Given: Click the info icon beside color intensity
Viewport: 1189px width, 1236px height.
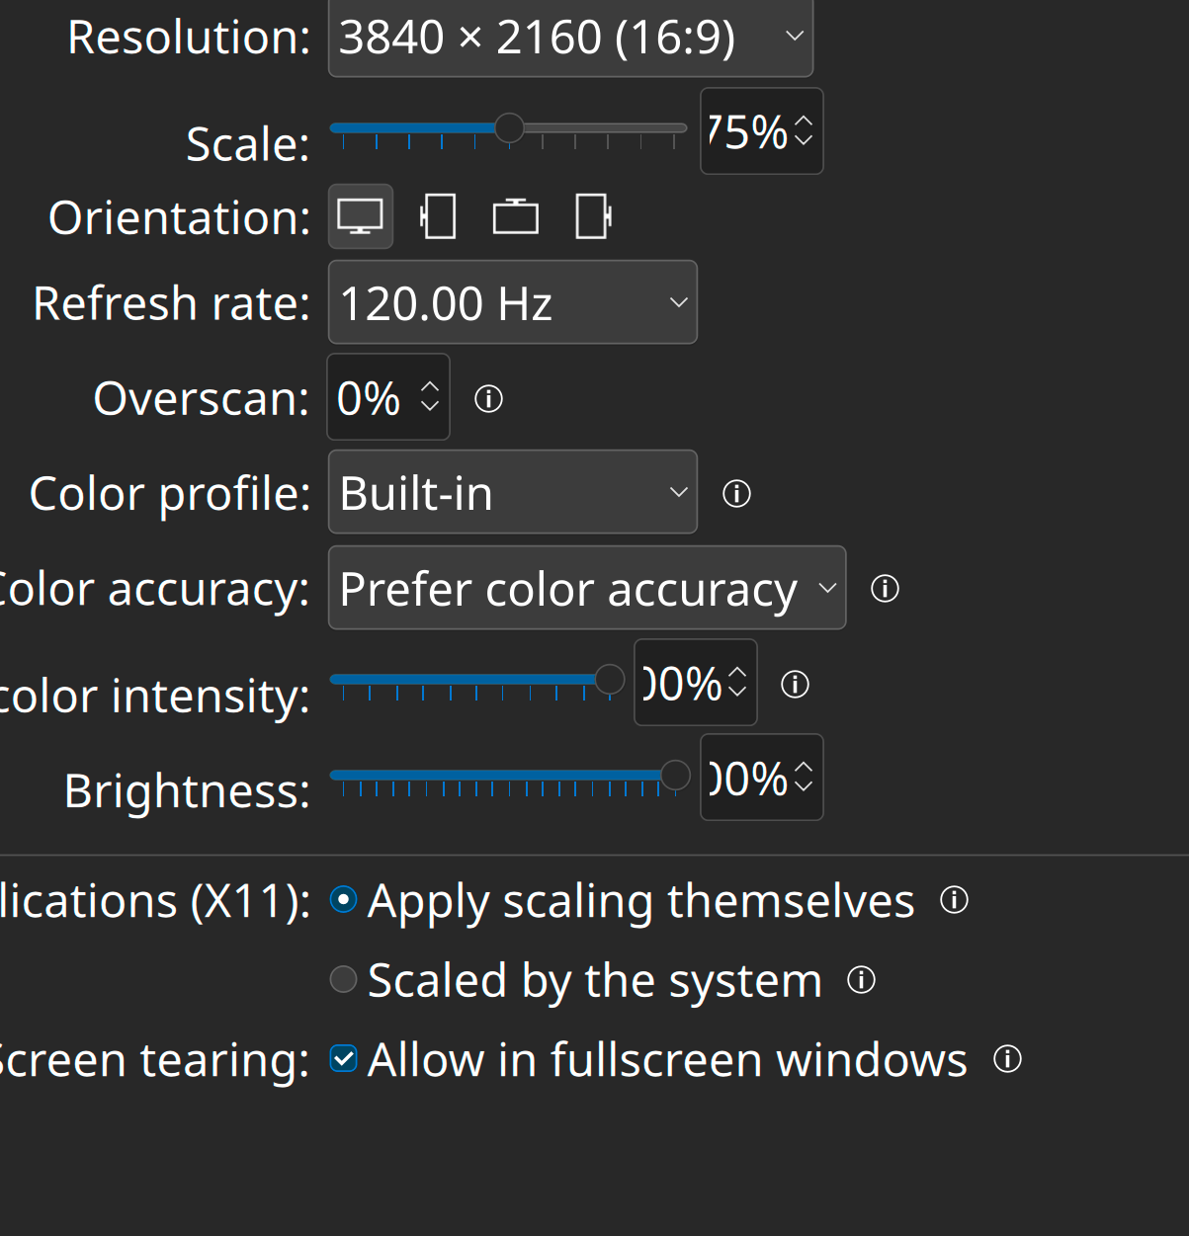Looking at the screenshot, I should point(795,684).
